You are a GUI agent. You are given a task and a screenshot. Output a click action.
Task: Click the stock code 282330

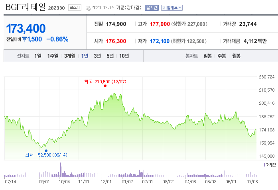[x=56, y=8]
